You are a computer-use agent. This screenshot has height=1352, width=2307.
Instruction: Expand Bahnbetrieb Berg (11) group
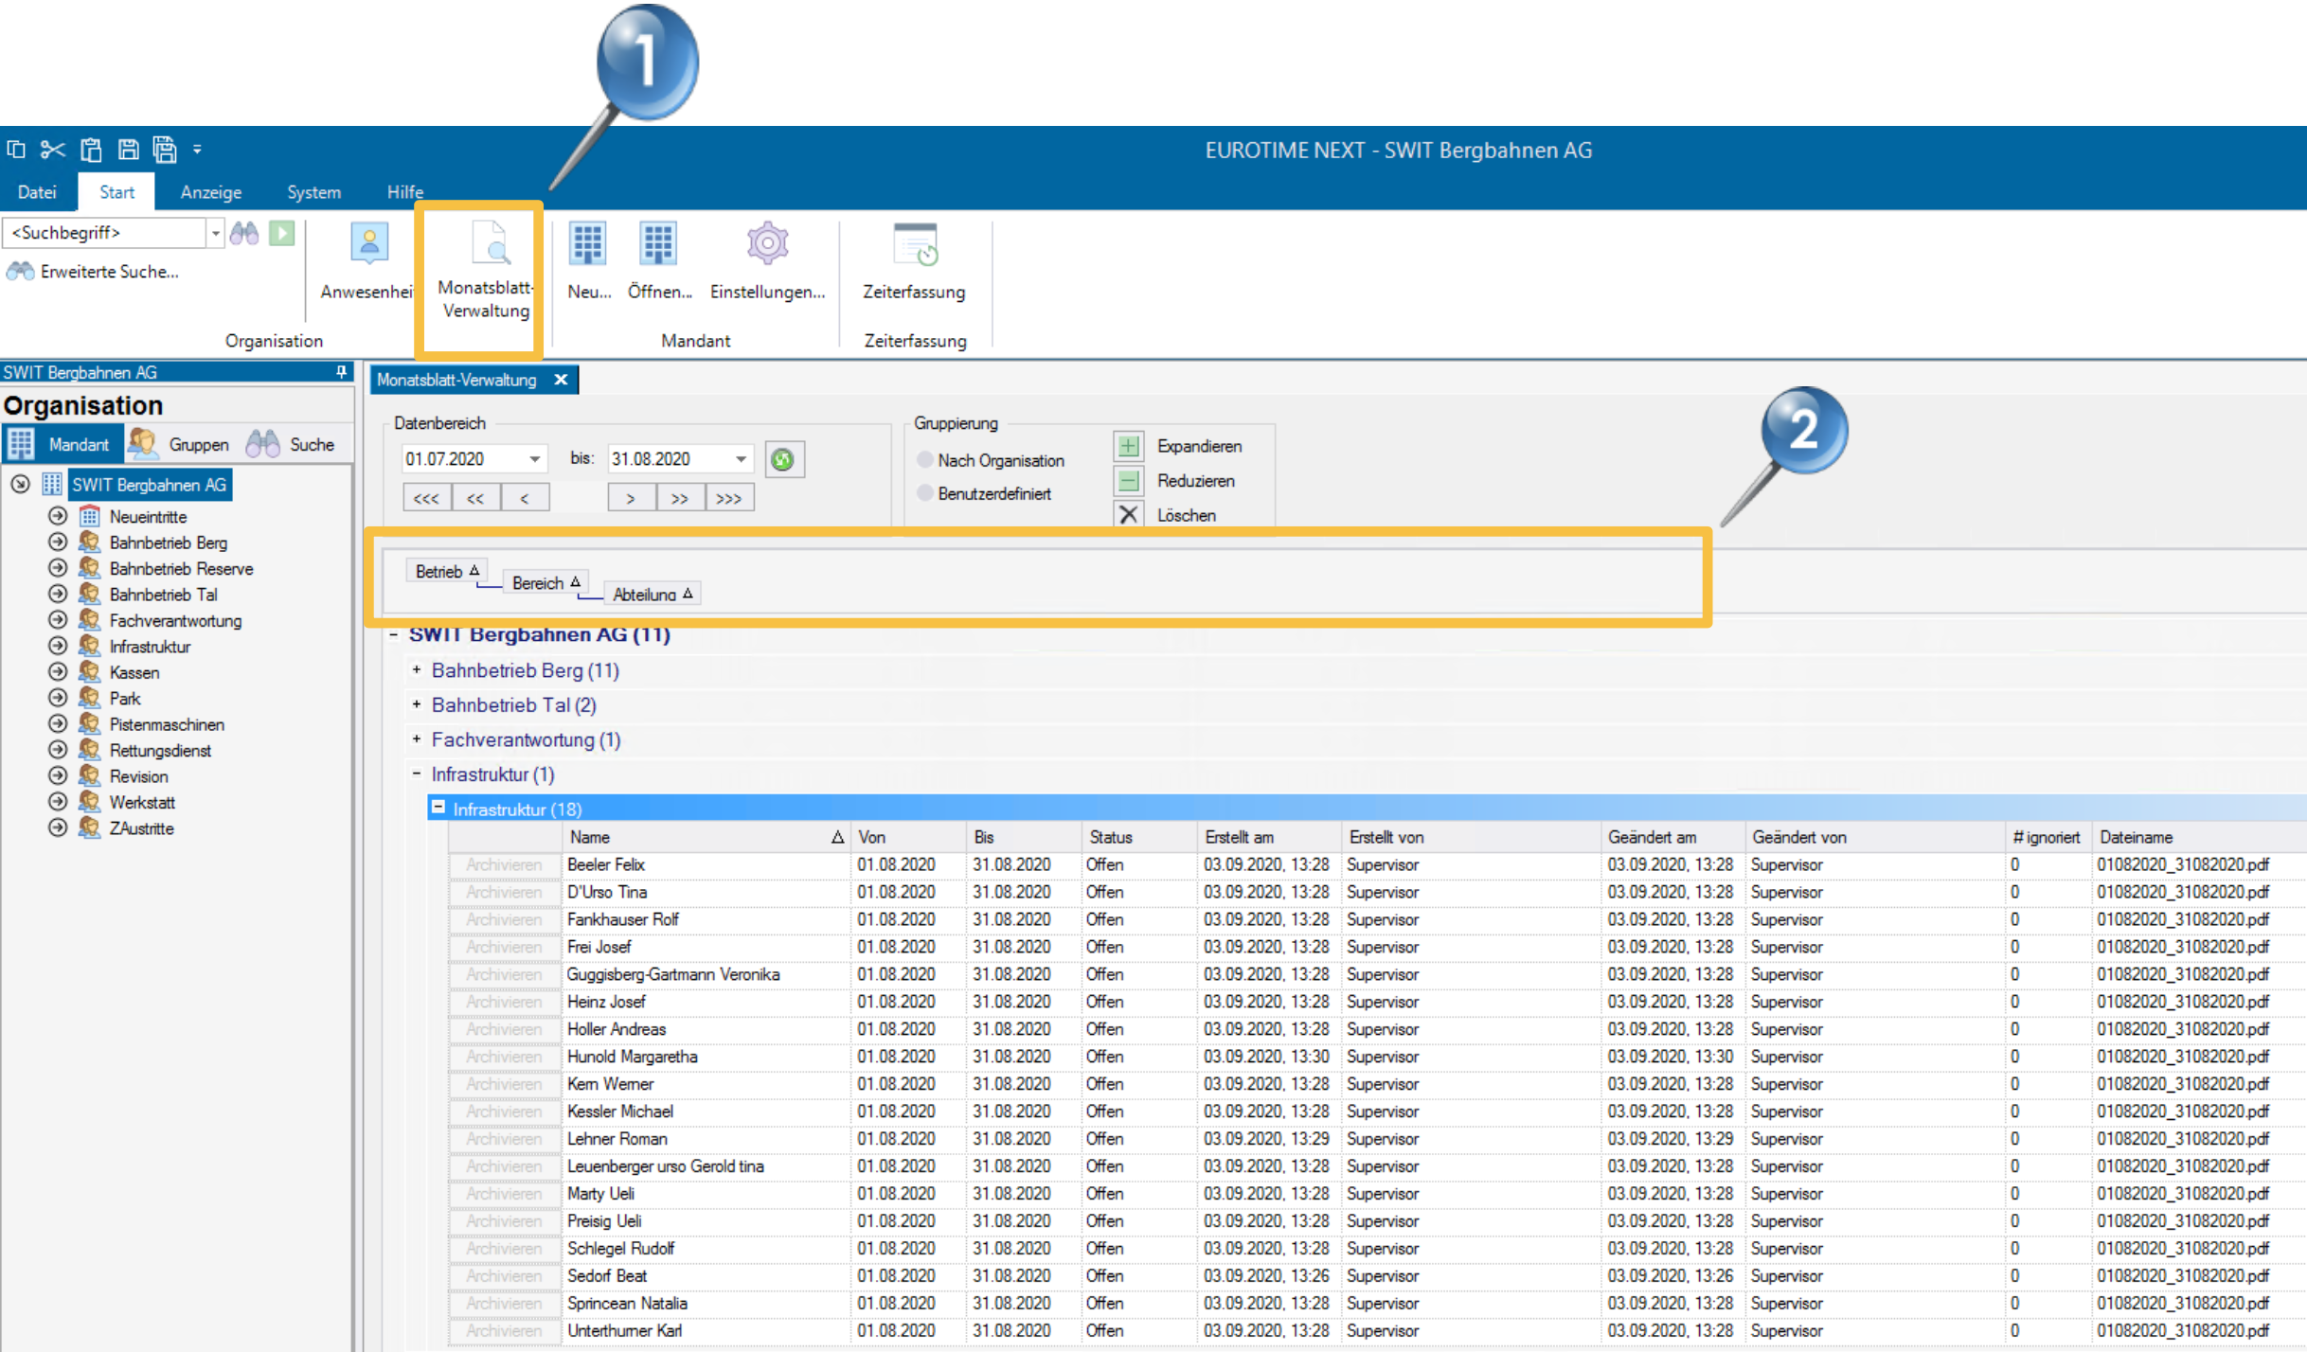[417, 670]
